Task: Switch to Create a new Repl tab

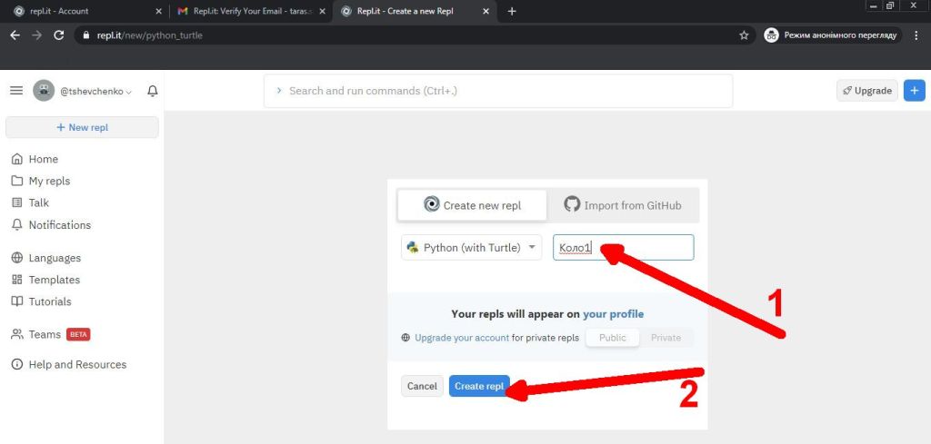Action: coord(415,11)
